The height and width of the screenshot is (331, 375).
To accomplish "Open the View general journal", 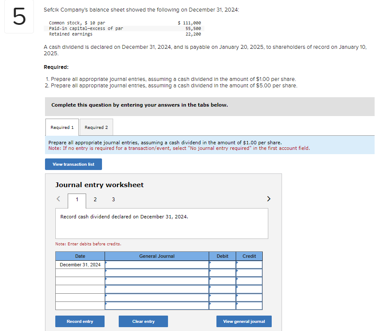I will click(x=244, y=321).
